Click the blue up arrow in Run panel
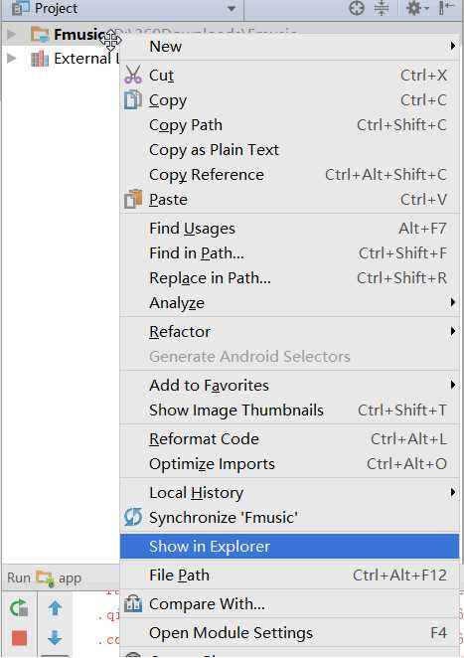The height and width of the screenshot is (658, 464). [x=55, y=607]
